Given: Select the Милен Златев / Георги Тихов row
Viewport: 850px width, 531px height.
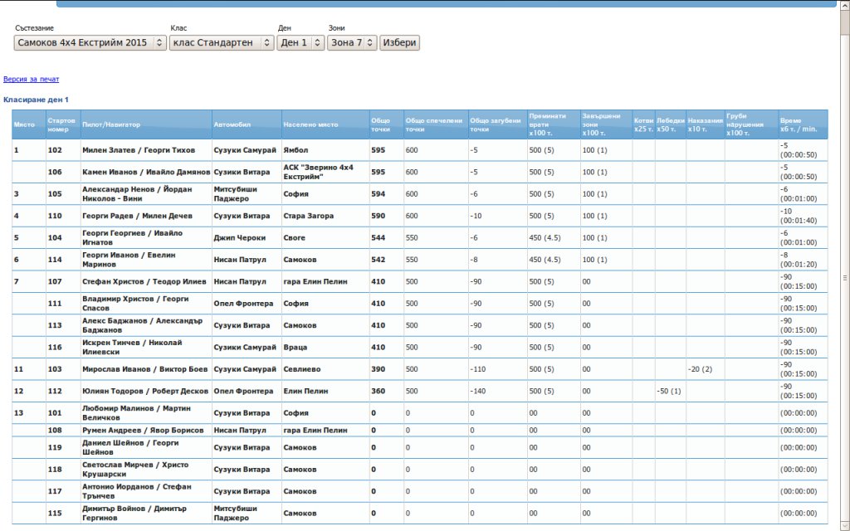Looking at the screenshot, I should [139, 150].
